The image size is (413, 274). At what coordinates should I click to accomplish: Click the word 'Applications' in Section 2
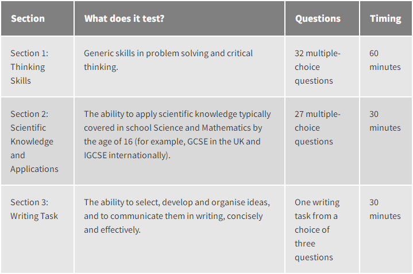pos(34,169)
